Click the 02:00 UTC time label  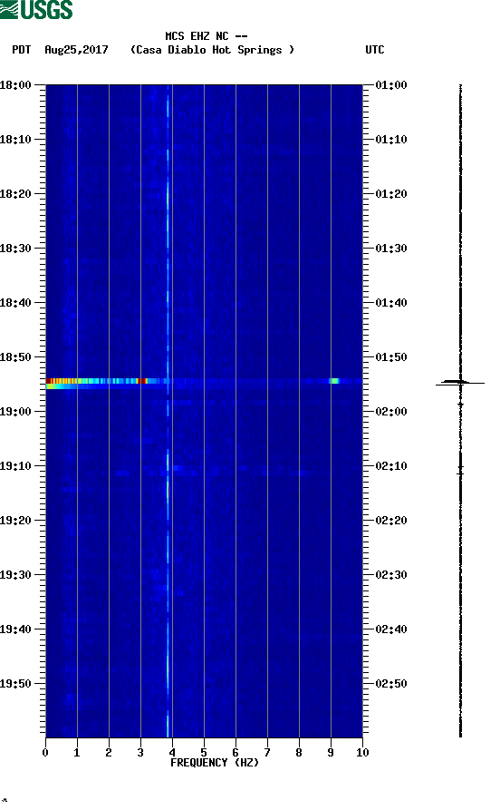click(391, 412)
